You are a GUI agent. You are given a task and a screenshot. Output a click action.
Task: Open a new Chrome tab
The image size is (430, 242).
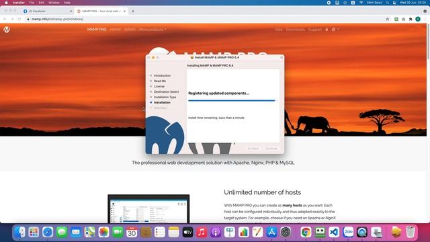[133, 11]
